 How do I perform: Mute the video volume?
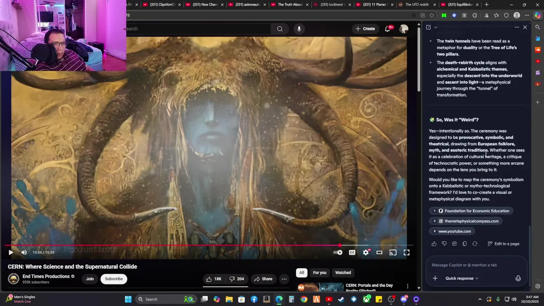(24, 252)
